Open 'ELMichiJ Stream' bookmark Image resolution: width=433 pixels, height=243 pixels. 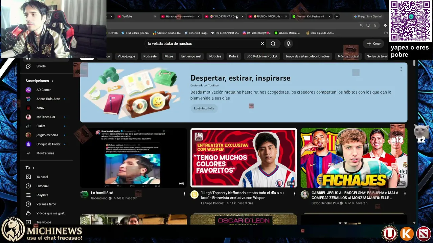pos(287,33)
